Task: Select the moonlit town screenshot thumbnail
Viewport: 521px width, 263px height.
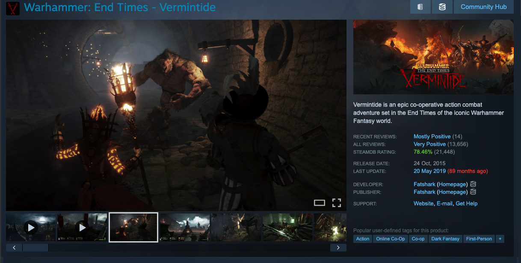Action: point(185,228)
